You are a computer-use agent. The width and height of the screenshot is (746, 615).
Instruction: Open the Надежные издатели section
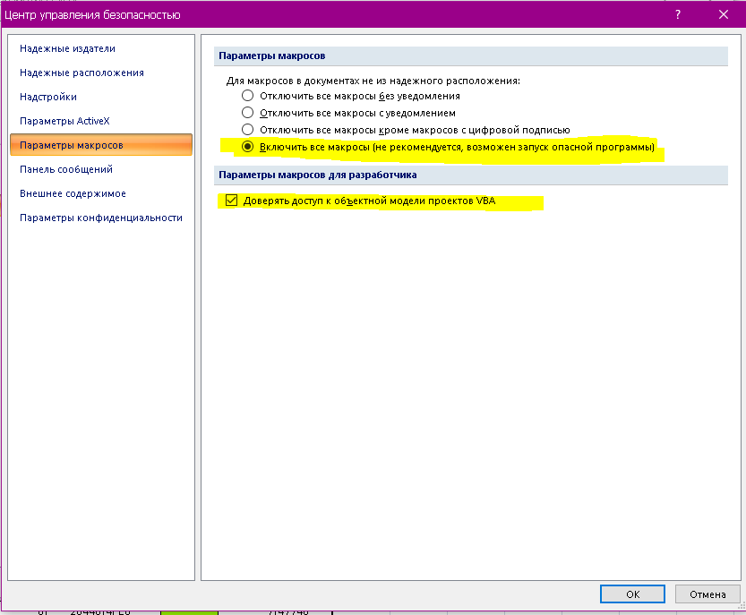coord(67,48)
